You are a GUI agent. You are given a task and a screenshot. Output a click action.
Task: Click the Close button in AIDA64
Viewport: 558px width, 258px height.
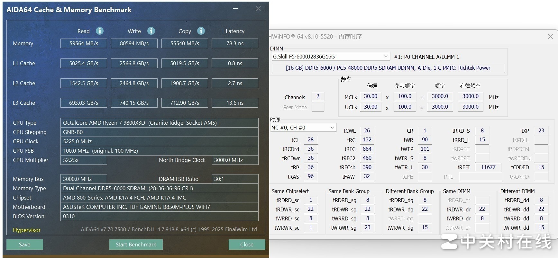click(x=247, y=245)
